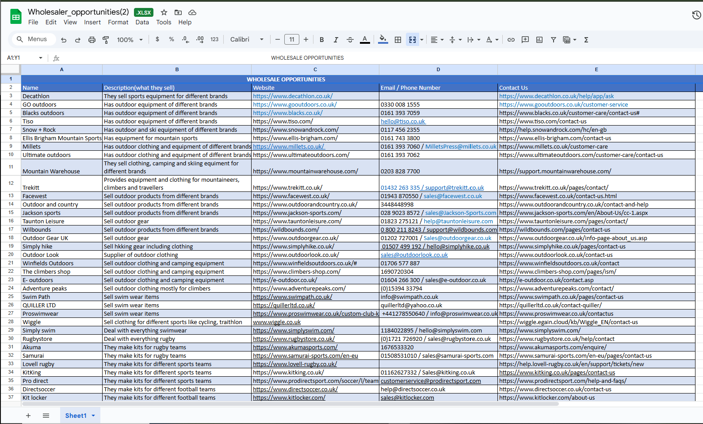Select column C header
Viewport: 703px width, 424px height.
point(315,69)
